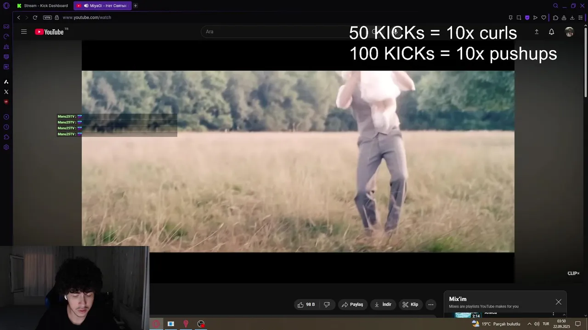
Task: Open the GX Mods sidebar icon
Action: click(x=6, y=57)
